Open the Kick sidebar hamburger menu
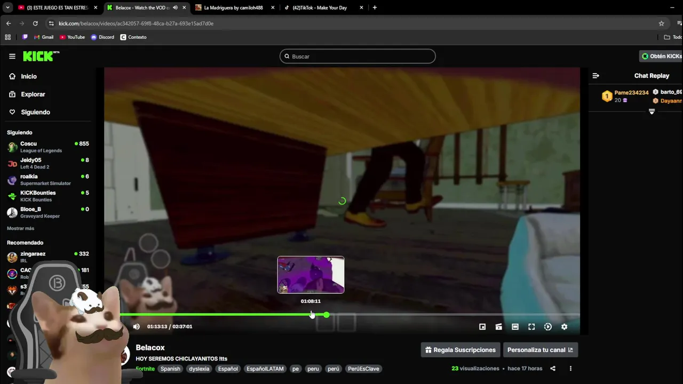Screen dimensions: 683x384 (12, 56)
